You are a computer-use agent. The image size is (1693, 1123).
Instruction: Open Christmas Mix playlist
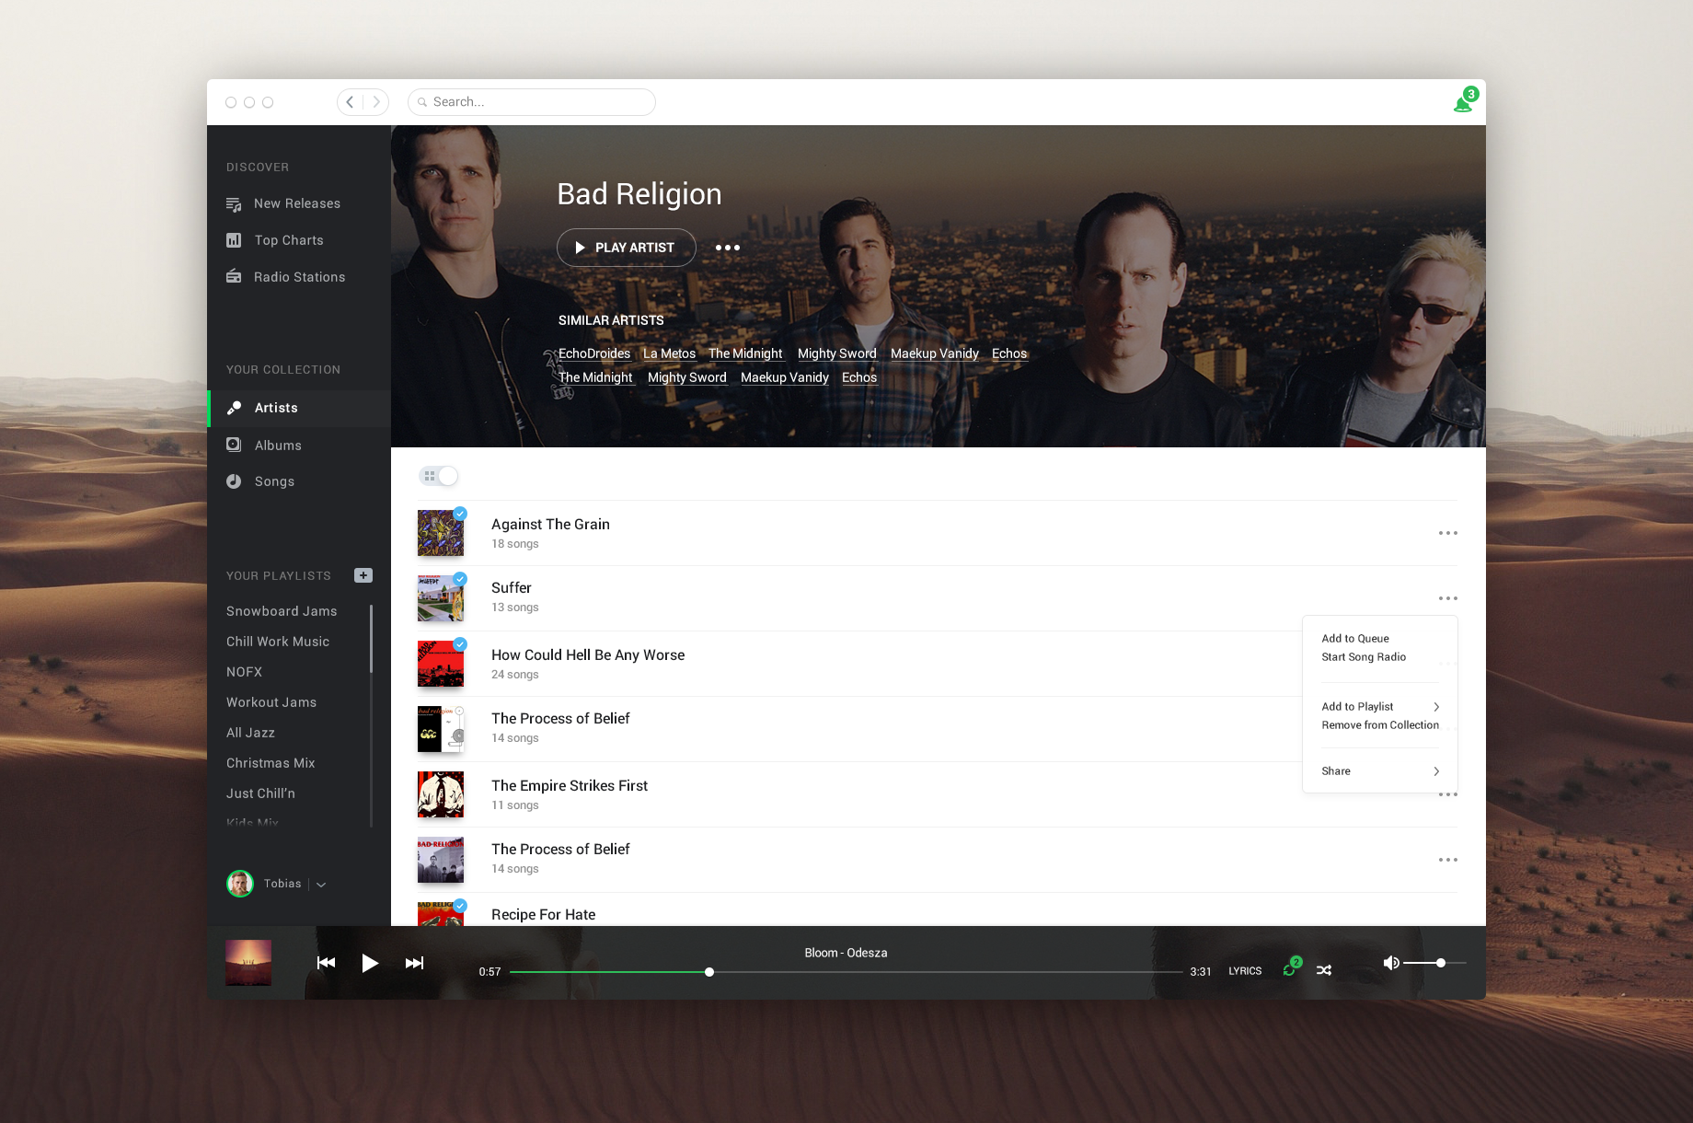(271, 763)
